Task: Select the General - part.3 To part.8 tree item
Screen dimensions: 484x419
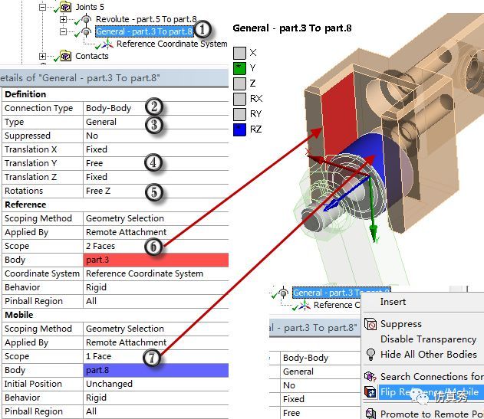Action: click(144, 31)
